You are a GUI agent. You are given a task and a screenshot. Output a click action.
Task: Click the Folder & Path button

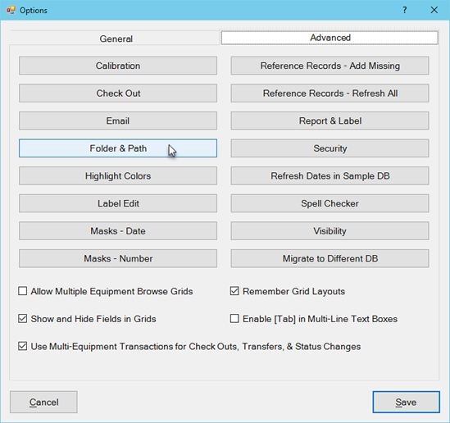(x=118, y=148)
